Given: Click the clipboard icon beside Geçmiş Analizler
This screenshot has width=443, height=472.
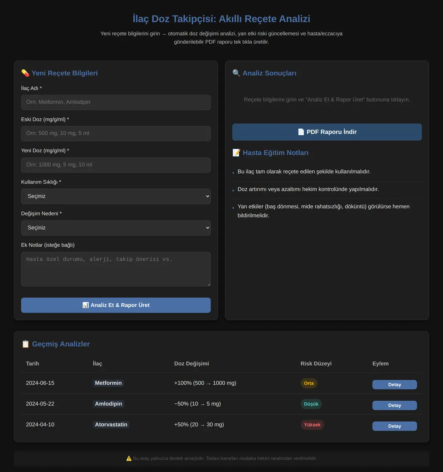Looking at the screenshot, I should click(25, 344).
